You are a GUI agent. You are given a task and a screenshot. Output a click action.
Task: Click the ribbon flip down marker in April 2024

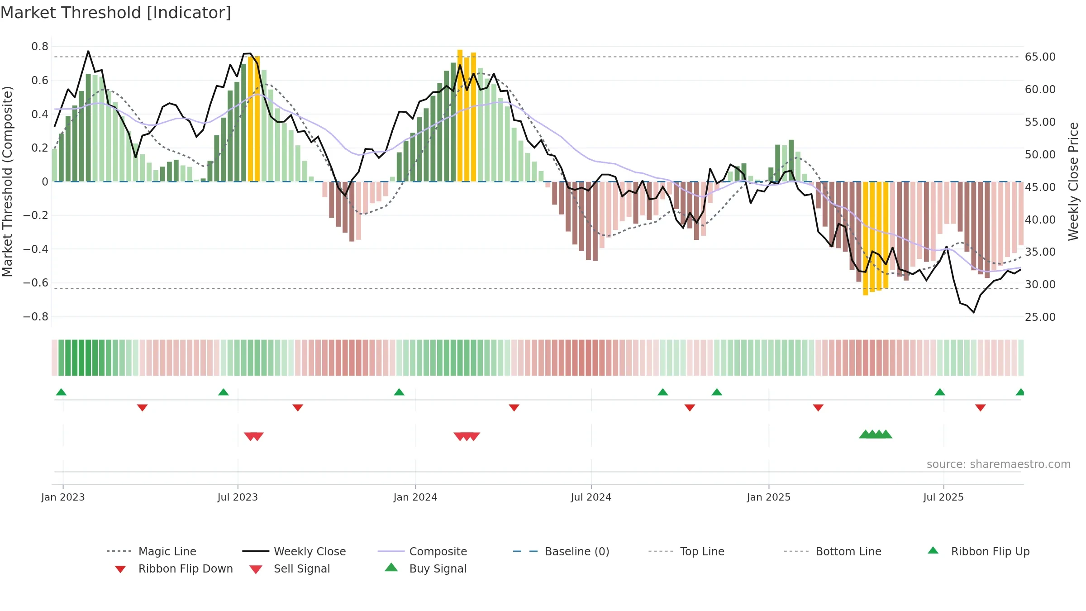coord(514,408)
